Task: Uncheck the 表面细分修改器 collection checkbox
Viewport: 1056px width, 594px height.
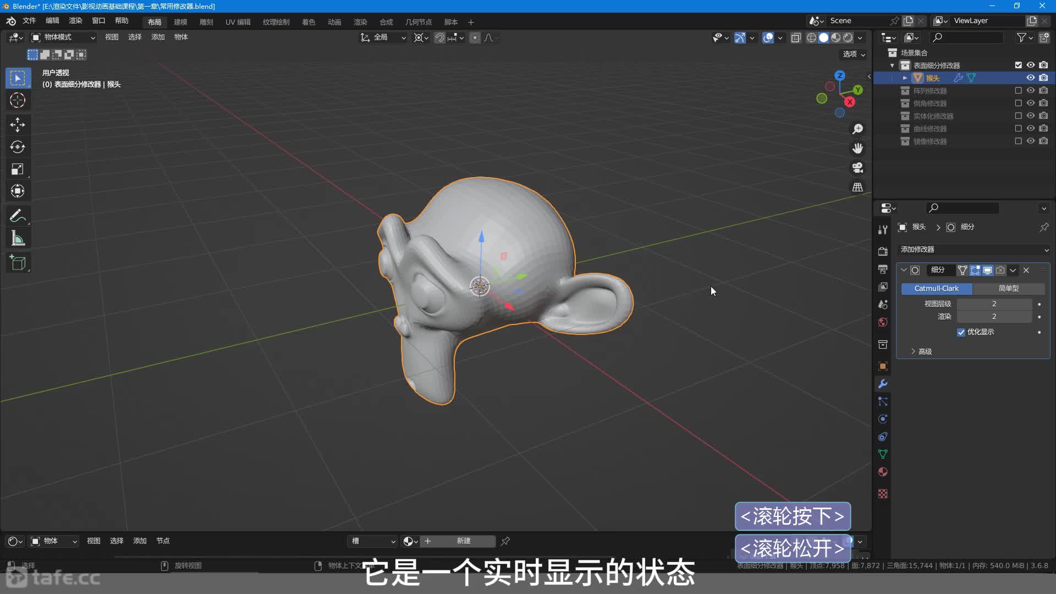Action: click(1018, 65)
